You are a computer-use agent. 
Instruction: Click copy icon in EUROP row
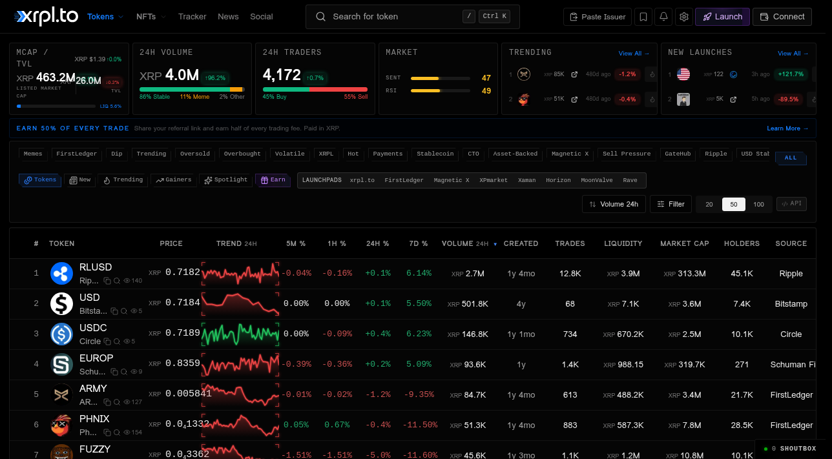[114, 372]
